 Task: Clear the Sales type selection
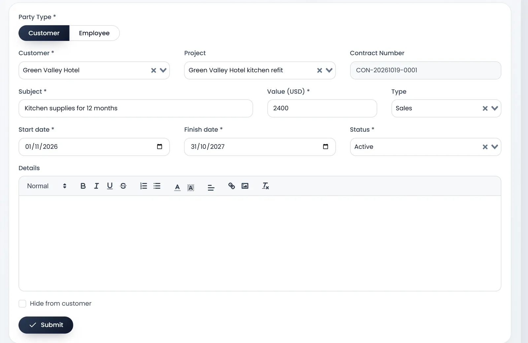coord(485,109)
